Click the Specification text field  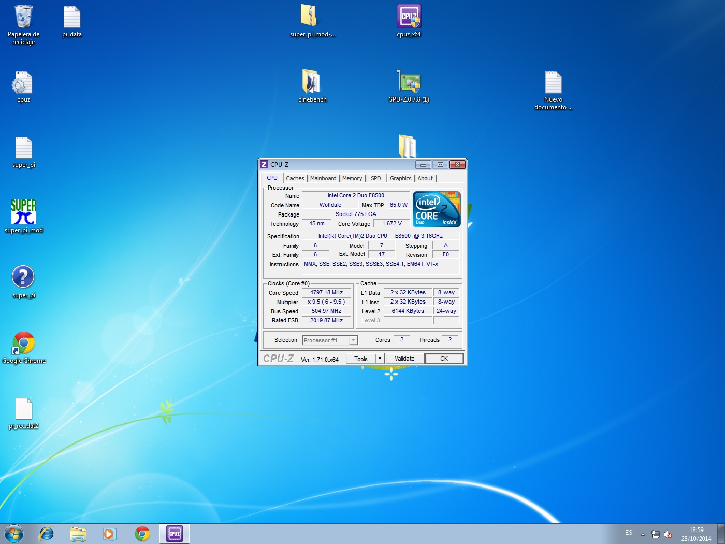click(381, 236)
